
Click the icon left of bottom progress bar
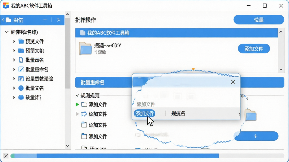tap(6, 156)
